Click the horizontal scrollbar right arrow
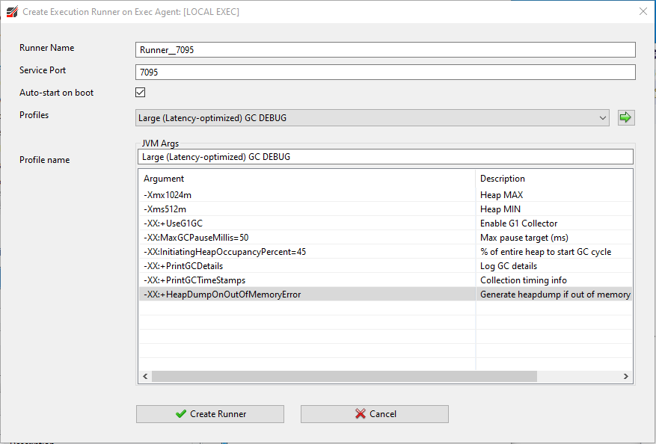Screen dimensions: 656x444 click(626, 377)
